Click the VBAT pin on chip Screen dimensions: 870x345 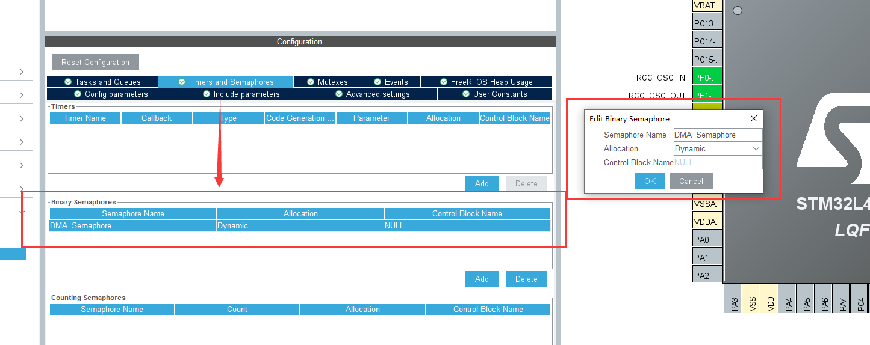click(x=707, y=6)
